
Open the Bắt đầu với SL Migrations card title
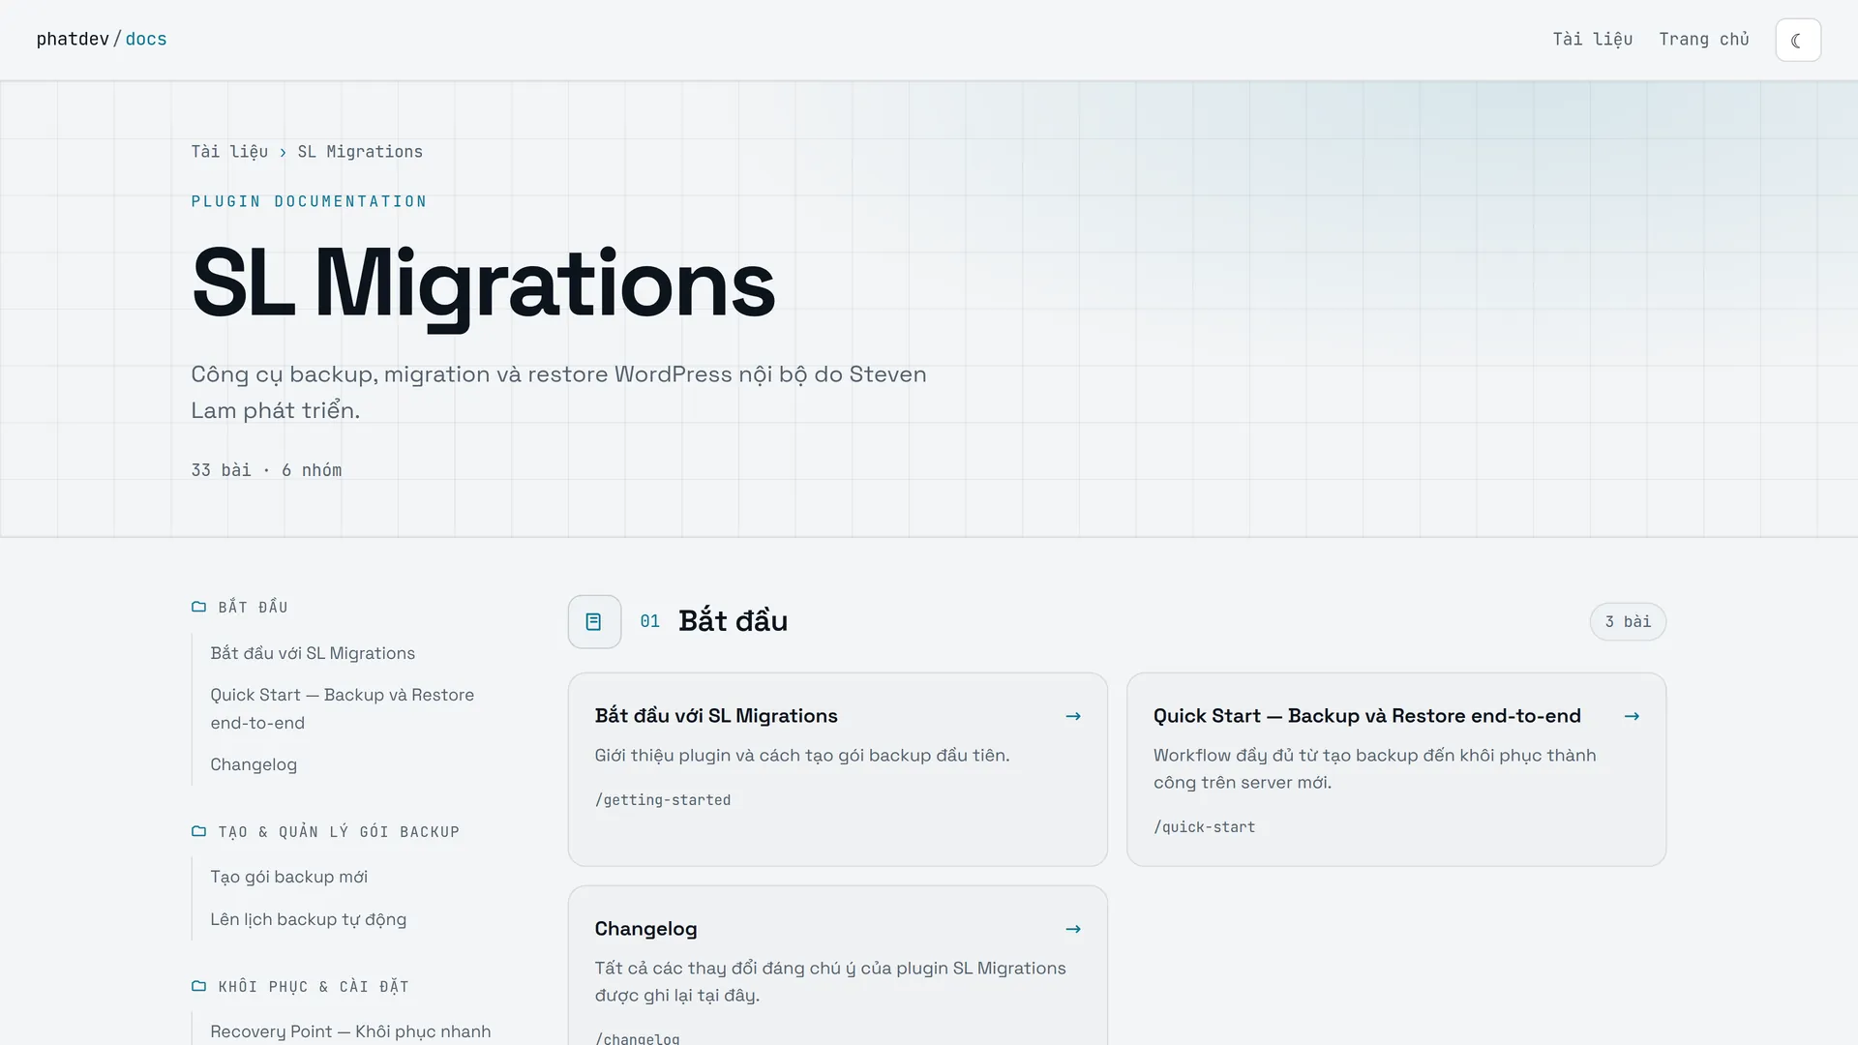pos(716,716)
